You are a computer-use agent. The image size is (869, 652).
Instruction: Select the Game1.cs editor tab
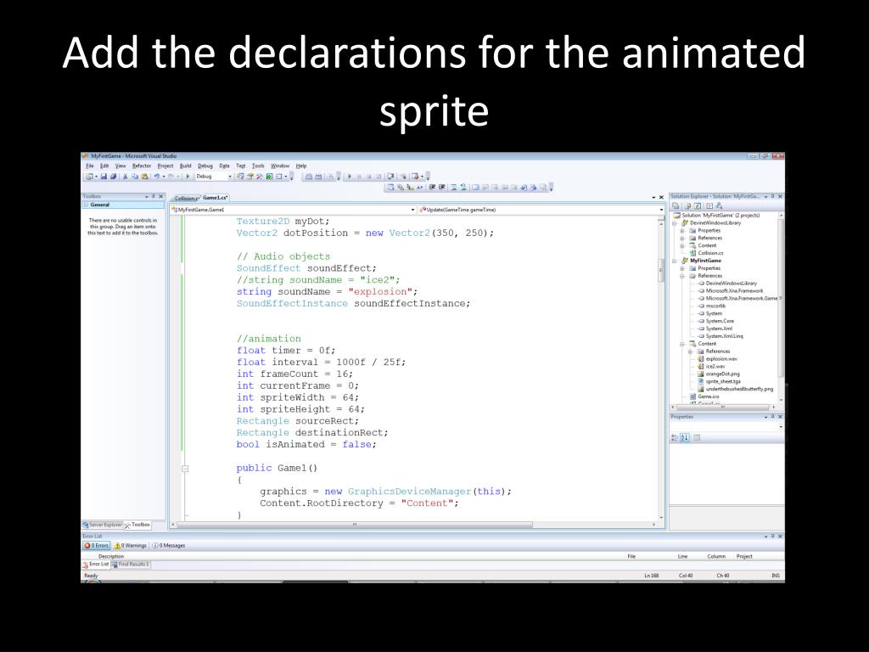click(215, 197)
